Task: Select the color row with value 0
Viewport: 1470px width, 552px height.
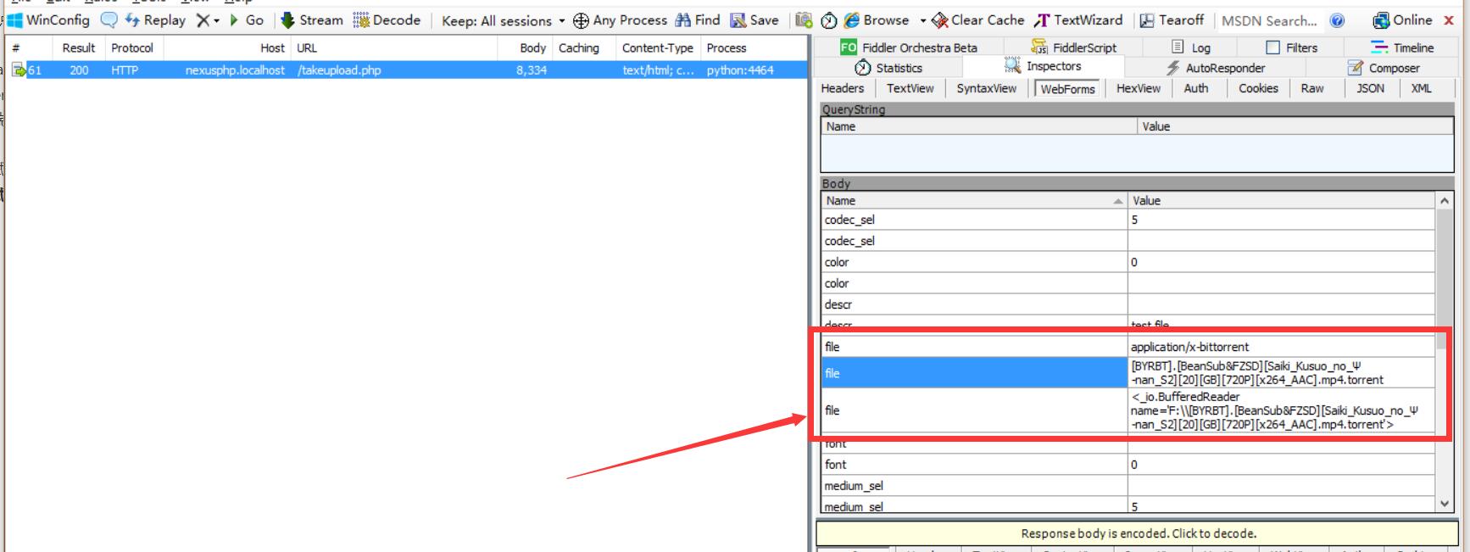Action: click(x=1128, y=262)
